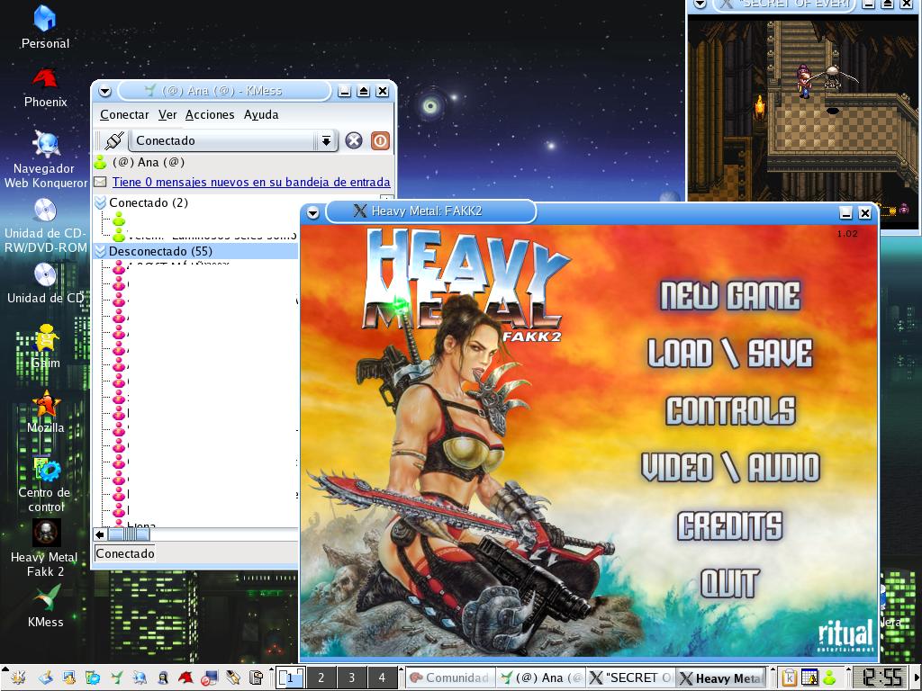922x691 pixels.
Task: Select VIDEO \ AUDIO in the game menu
Action: point(730,468)
